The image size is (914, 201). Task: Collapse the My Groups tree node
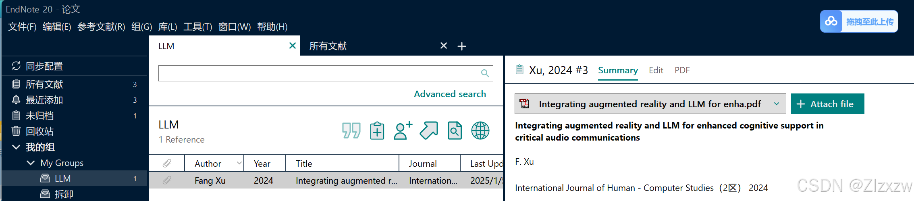[31, 163]
